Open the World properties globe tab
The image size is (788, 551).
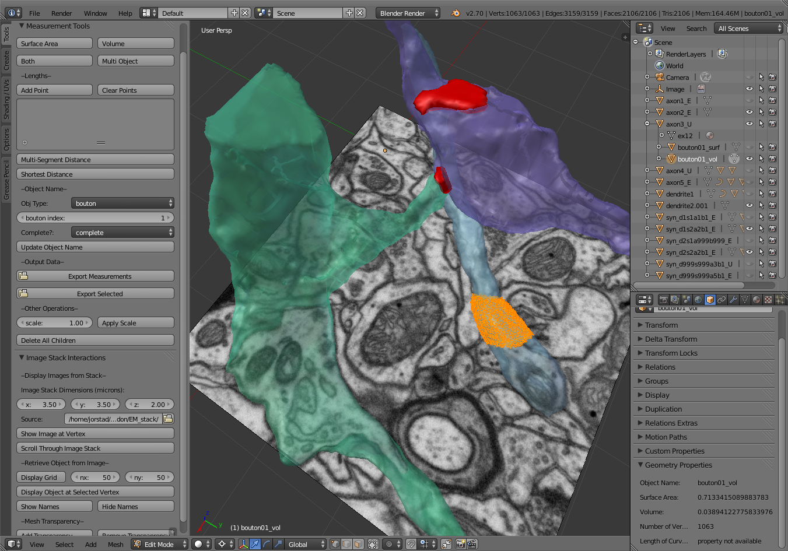pos(698,300)
